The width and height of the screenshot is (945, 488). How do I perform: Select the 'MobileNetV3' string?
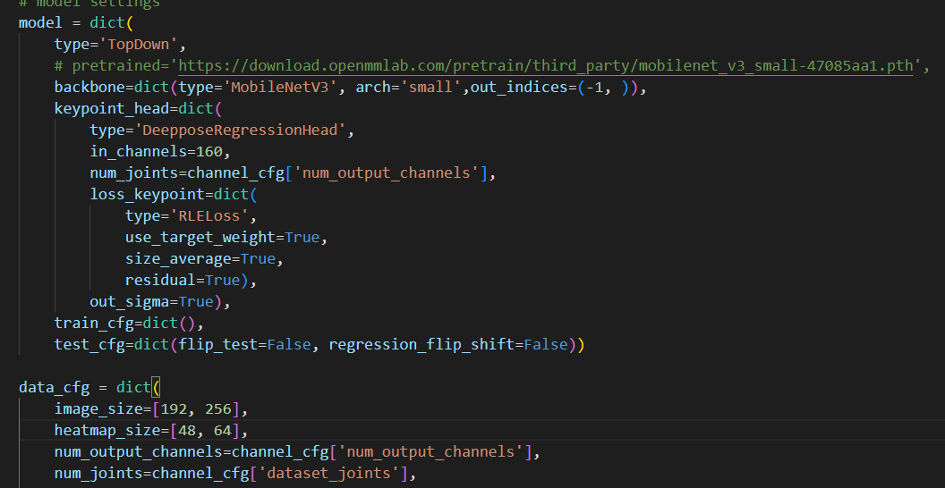[281, 87]
